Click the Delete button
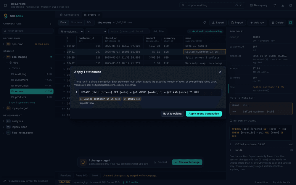Viewport: 296px width, 185px height. point(278,22)
